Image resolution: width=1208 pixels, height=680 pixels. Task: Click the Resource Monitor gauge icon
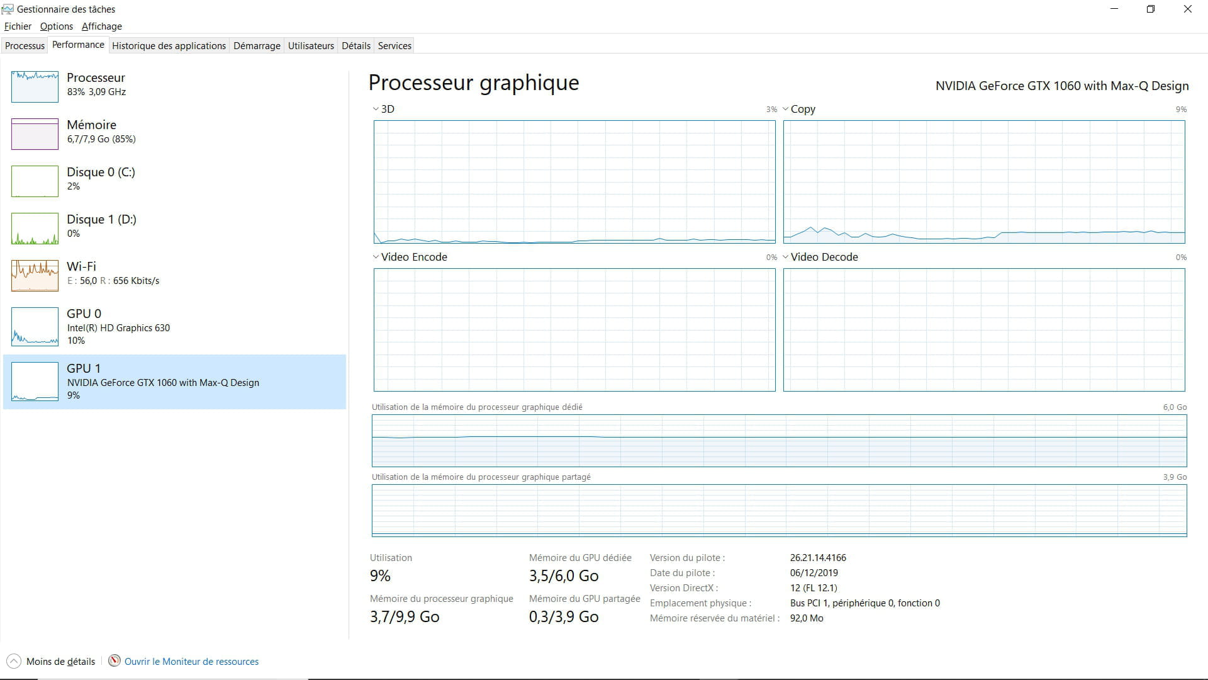click(x=115, y=660)
